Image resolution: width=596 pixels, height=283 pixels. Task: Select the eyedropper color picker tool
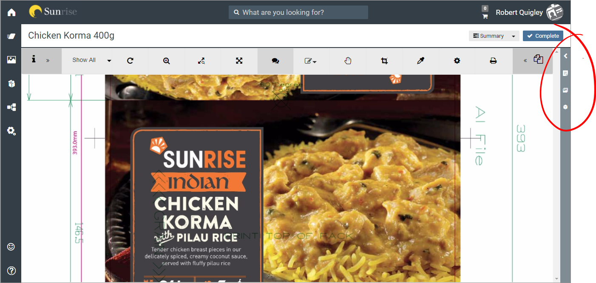420,61
